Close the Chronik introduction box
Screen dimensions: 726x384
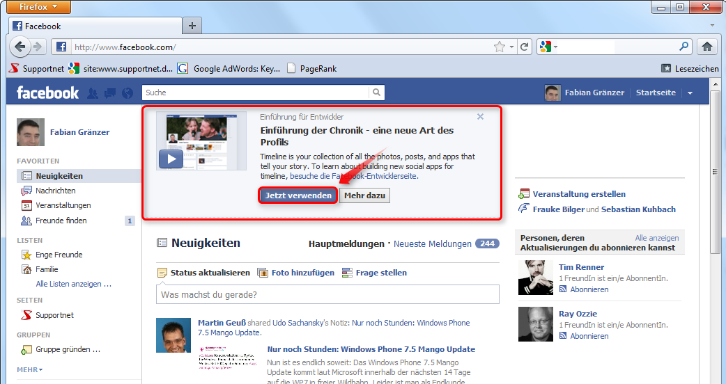coord(480,116)
